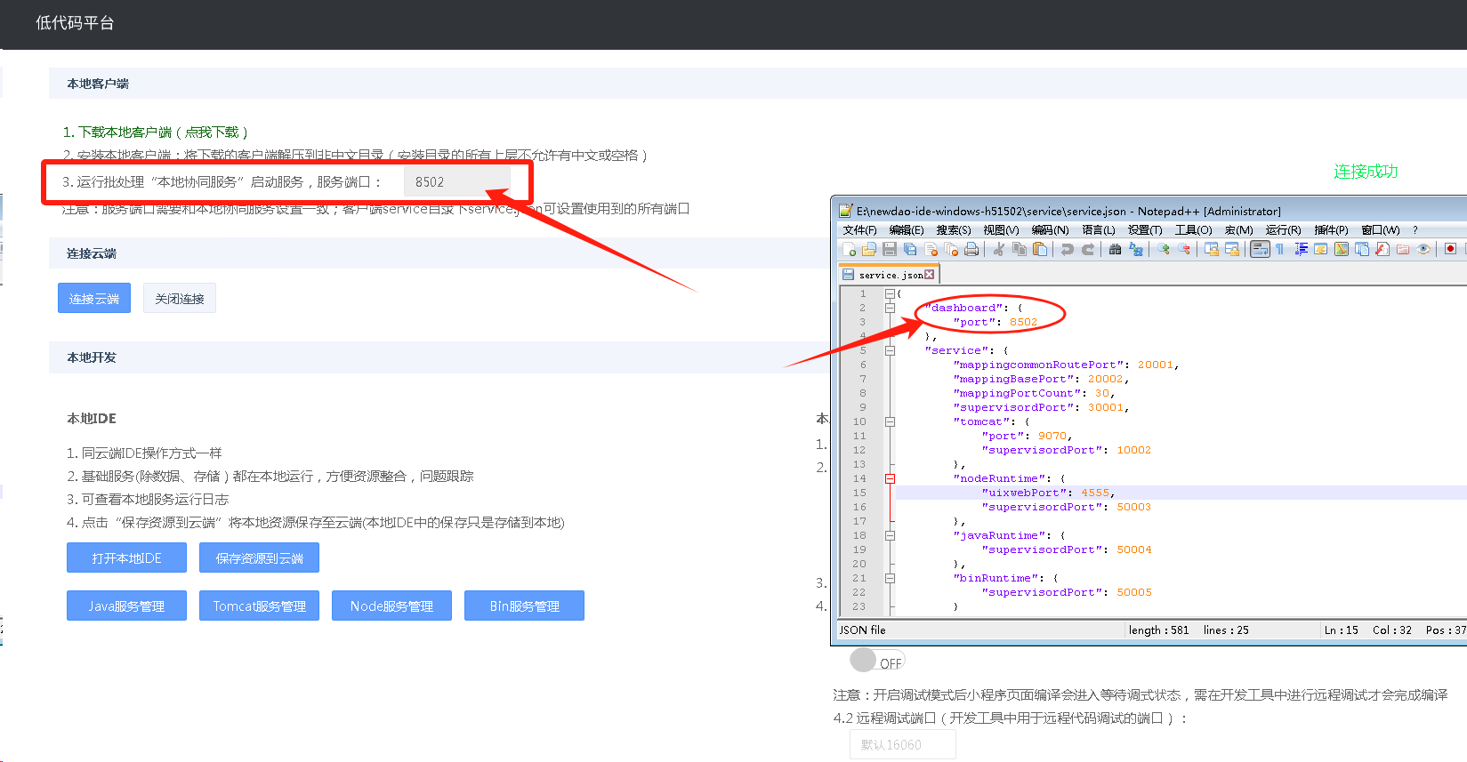Open the 工具(O) menu in Notepad++
The width and height of the screenshot is (1467, 762).
(x=1193, y=229)
